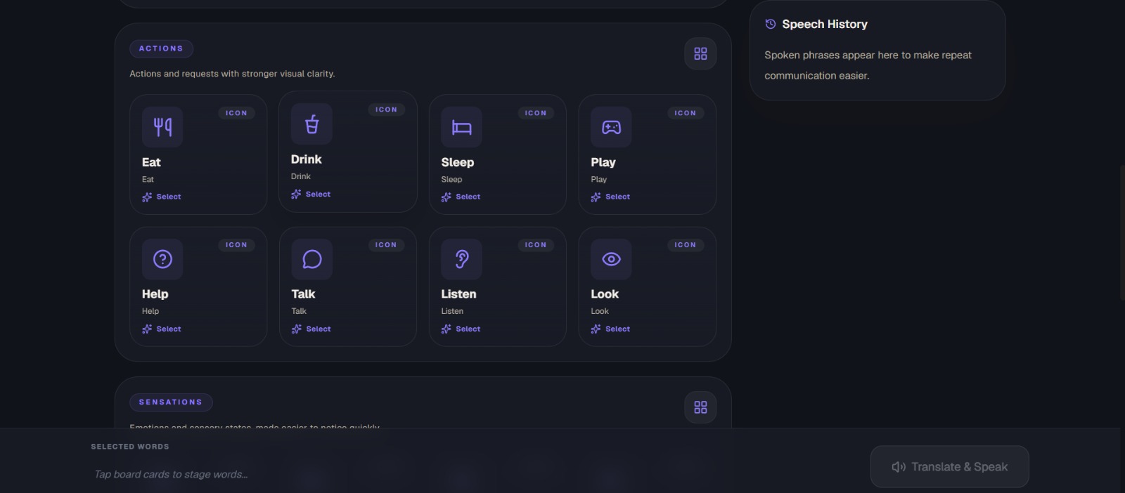Click sparkle icon on Listen card
This screenshot has height=493, width=1125.
point(446,329)
